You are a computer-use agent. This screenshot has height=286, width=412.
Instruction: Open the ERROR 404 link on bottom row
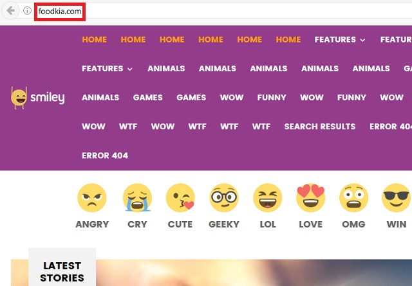[105, 156]
